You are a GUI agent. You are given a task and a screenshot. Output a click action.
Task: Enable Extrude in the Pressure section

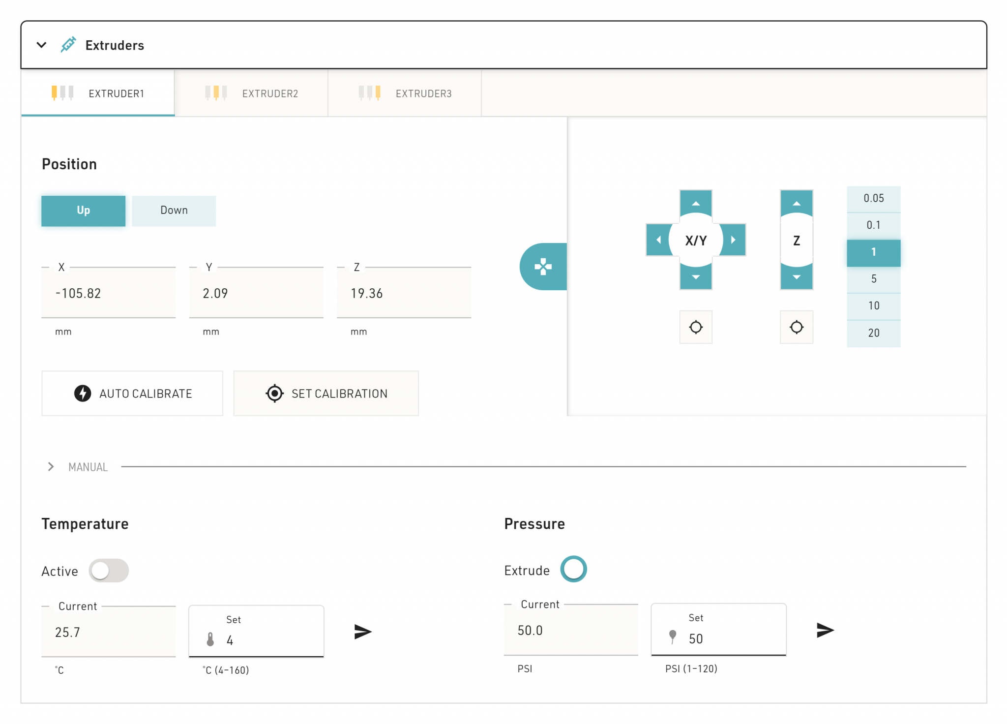pos(574,569)
